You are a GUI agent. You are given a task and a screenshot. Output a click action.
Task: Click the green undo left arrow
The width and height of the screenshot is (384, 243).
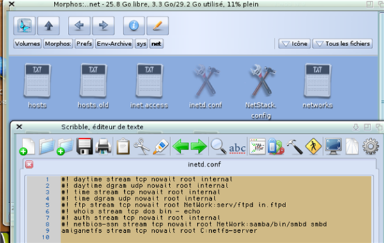coord(180,146)
